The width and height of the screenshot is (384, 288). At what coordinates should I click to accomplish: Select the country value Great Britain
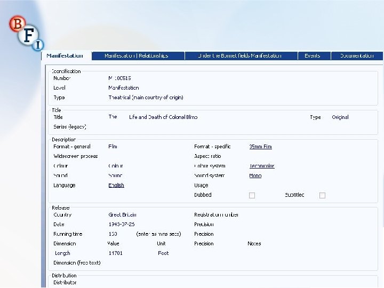tap(122, 215)
